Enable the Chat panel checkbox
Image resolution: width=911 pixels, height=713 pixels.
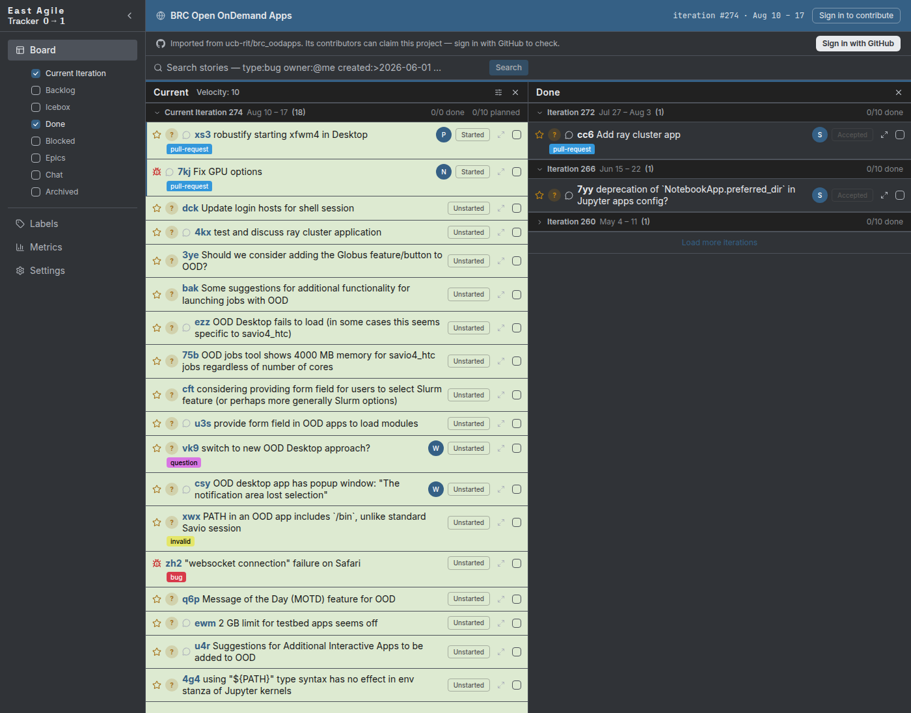(x=36, y=175)
